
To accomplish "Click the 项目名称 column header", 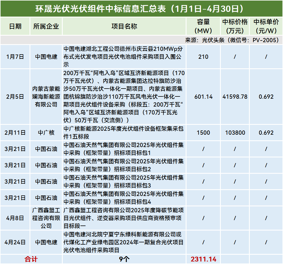I will pyautogui.click(x=124, y=26).
